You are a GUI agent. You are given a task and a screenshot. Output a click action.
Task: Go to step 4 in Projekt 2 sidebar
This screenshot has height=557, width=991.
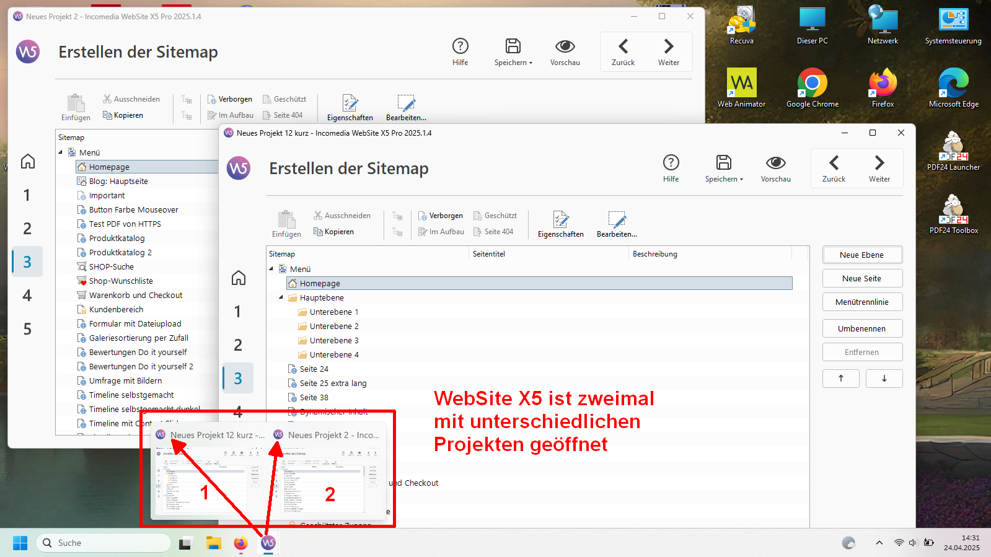27,295
